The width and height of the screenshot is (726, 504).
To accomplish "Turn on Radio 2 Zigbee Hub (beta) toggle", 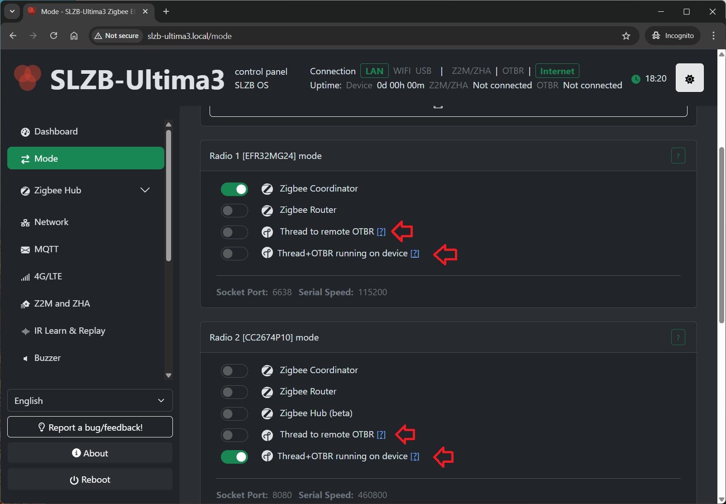I will [x=234, y=413].
